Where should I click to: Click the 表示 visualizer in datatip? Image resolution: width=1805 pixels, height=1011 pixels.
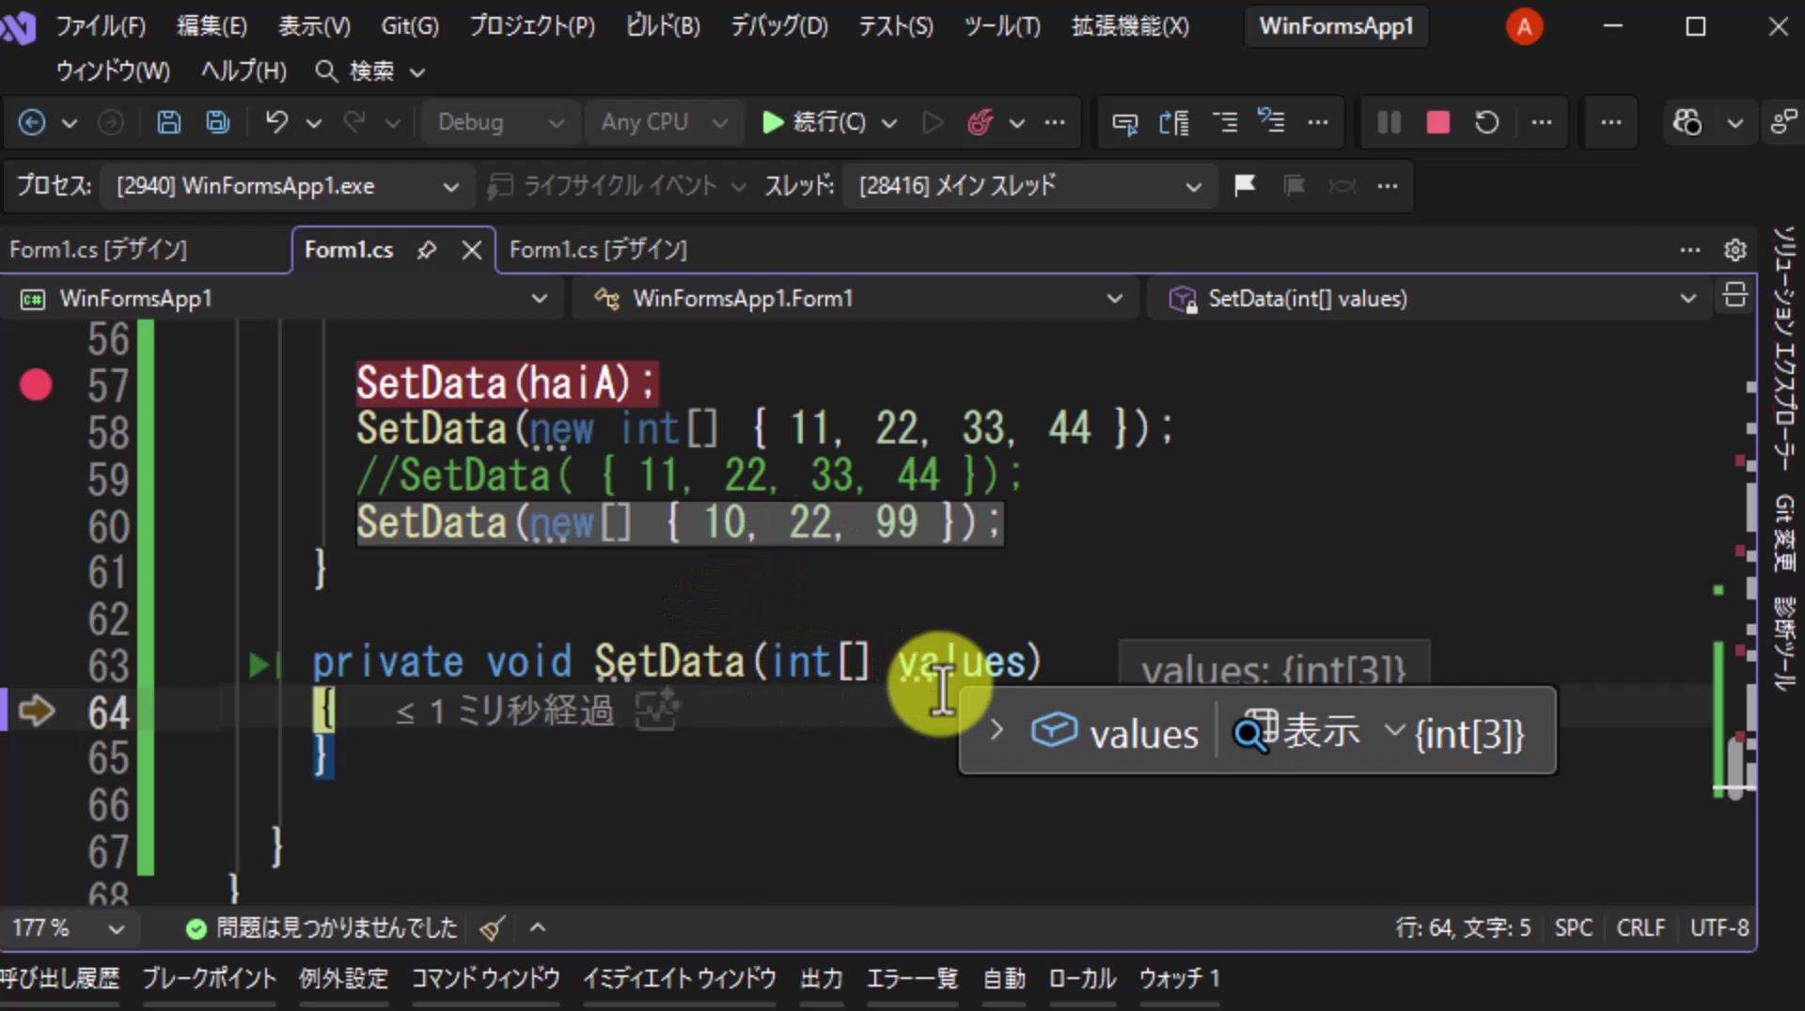[x=1297, y=730]
